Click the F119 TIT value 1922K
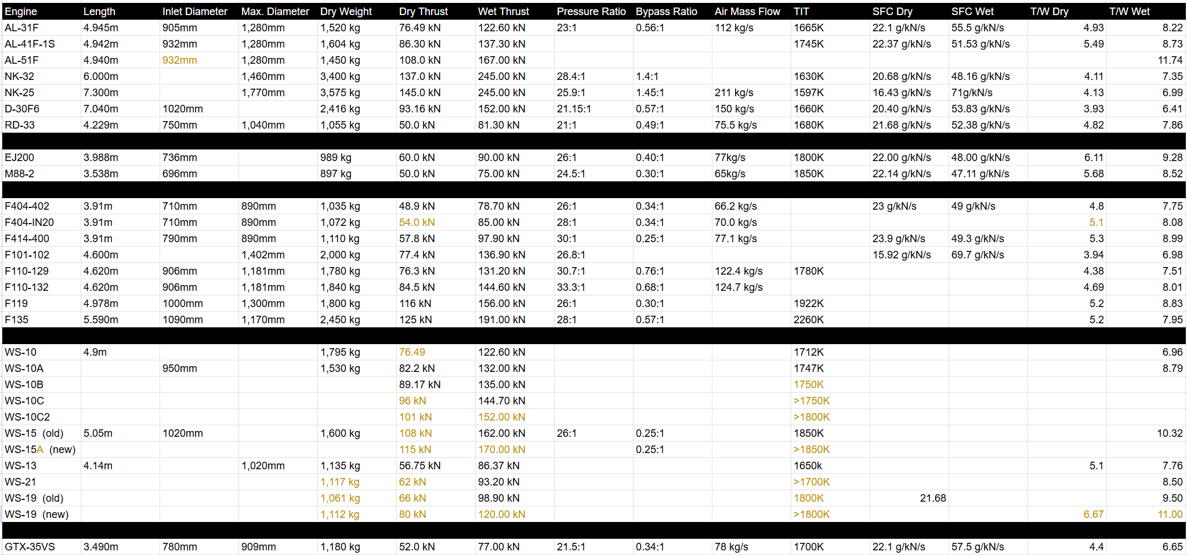 point(808,304)
